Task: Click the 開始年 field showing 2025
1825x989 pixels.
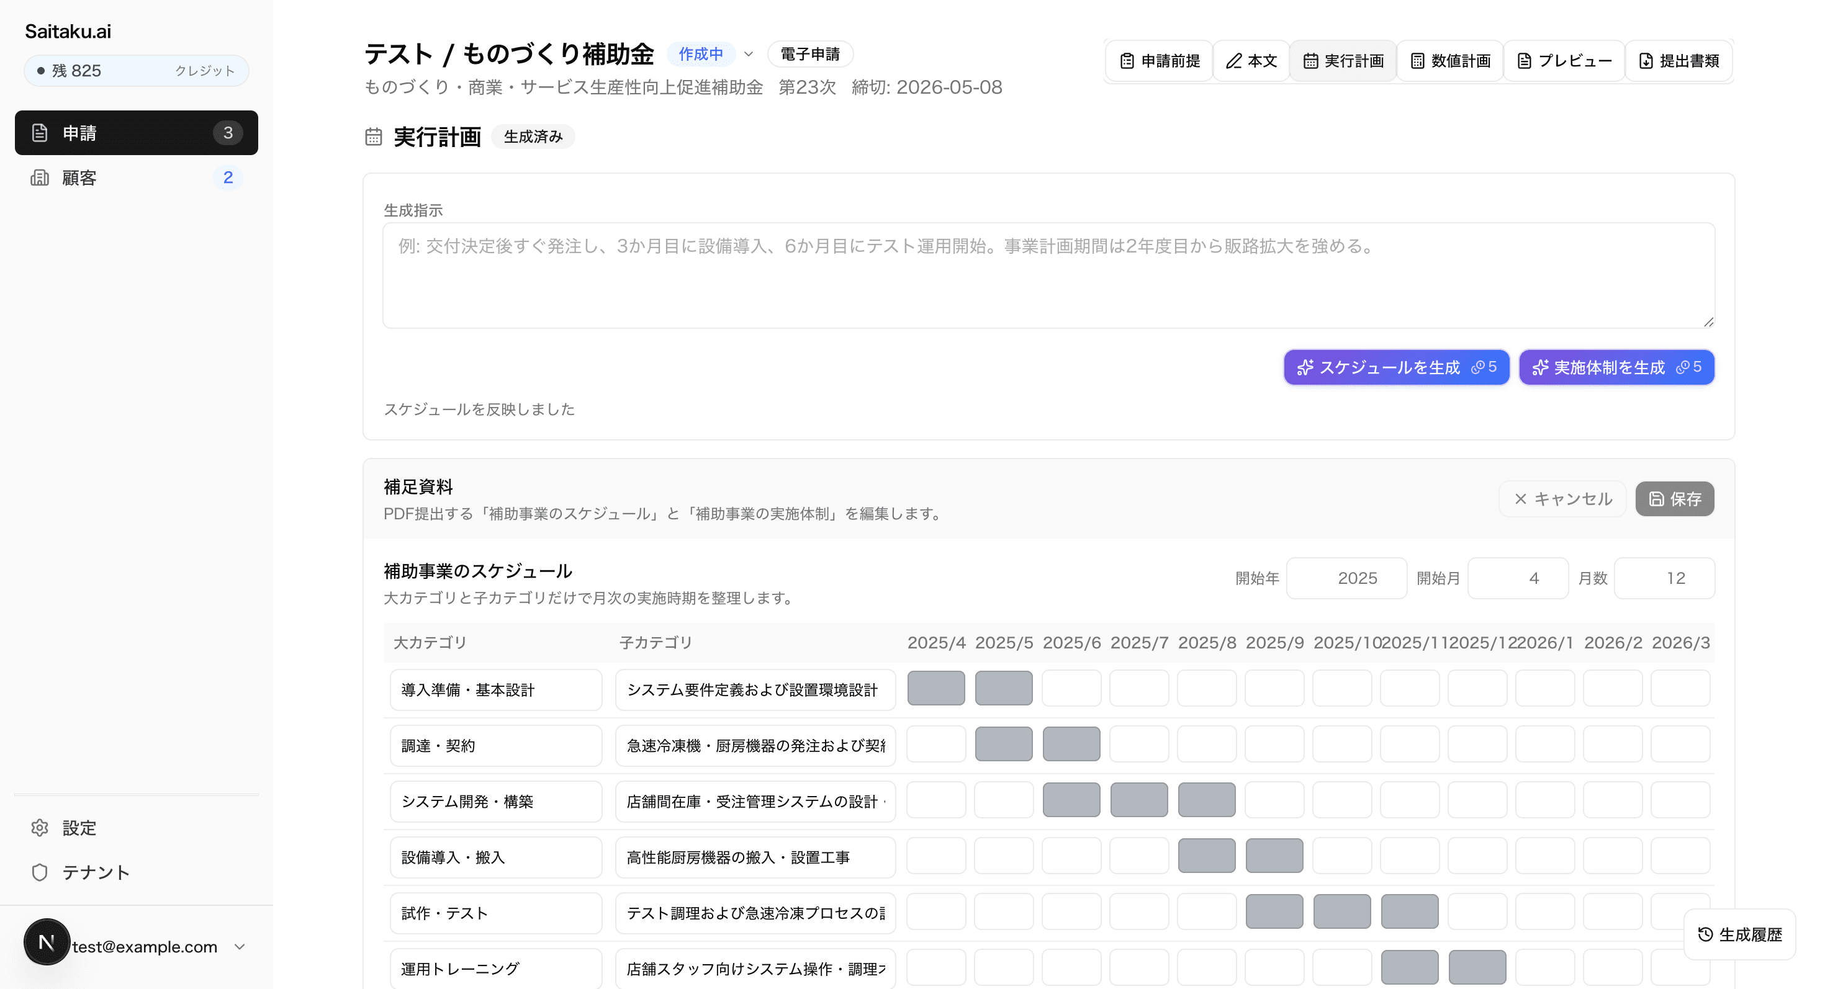Action: (x=1346, y=578)
